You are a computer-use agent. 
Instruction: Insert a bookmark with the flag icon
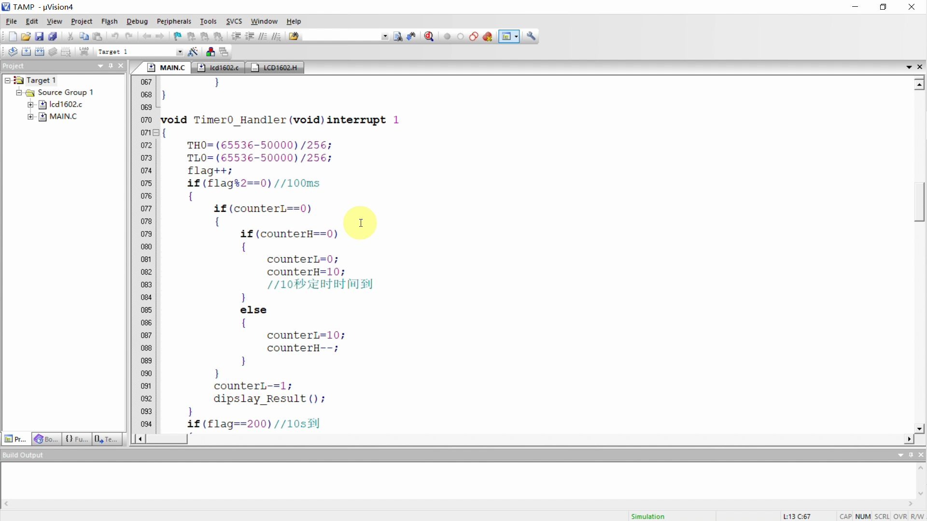pyautogui.click(x=178, y=37)
